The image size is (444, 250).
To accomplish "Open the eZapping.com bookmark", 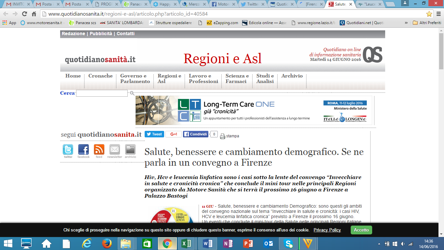I will (x=223, y=23).
